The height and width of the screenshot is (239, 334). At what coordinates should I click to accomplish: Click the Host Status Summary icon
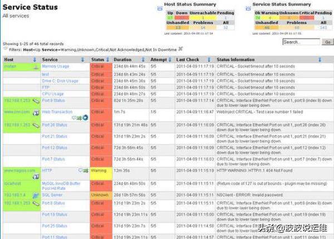click(x=160, y=8)
